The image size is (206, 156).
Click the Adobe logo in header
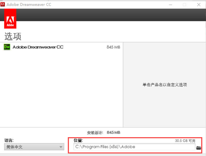(10, 19)
